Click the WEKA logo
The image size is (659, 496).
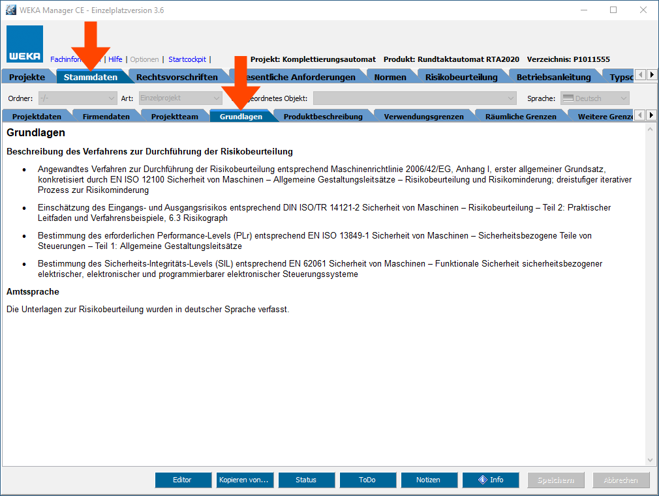tap(25, 44)
